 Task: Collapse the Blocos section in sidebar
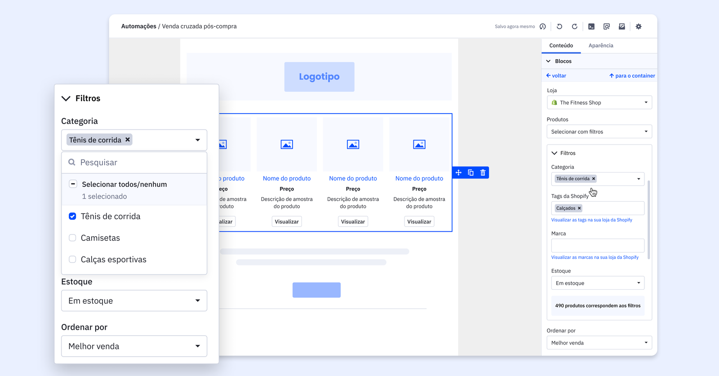(x=549, y=61)
